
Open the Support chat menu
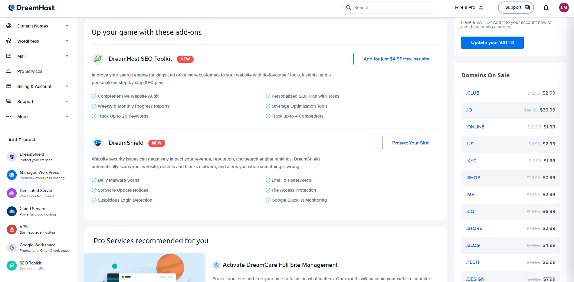[516, 7]
